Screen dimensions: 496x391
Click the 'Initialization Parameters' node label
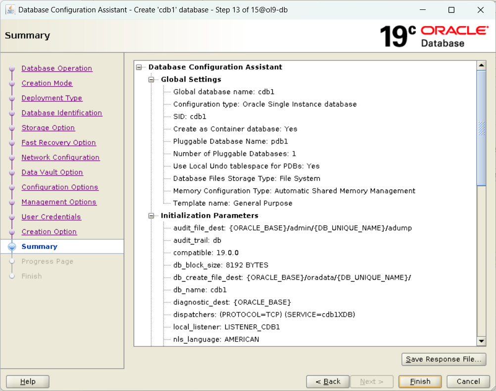[209, 216]
